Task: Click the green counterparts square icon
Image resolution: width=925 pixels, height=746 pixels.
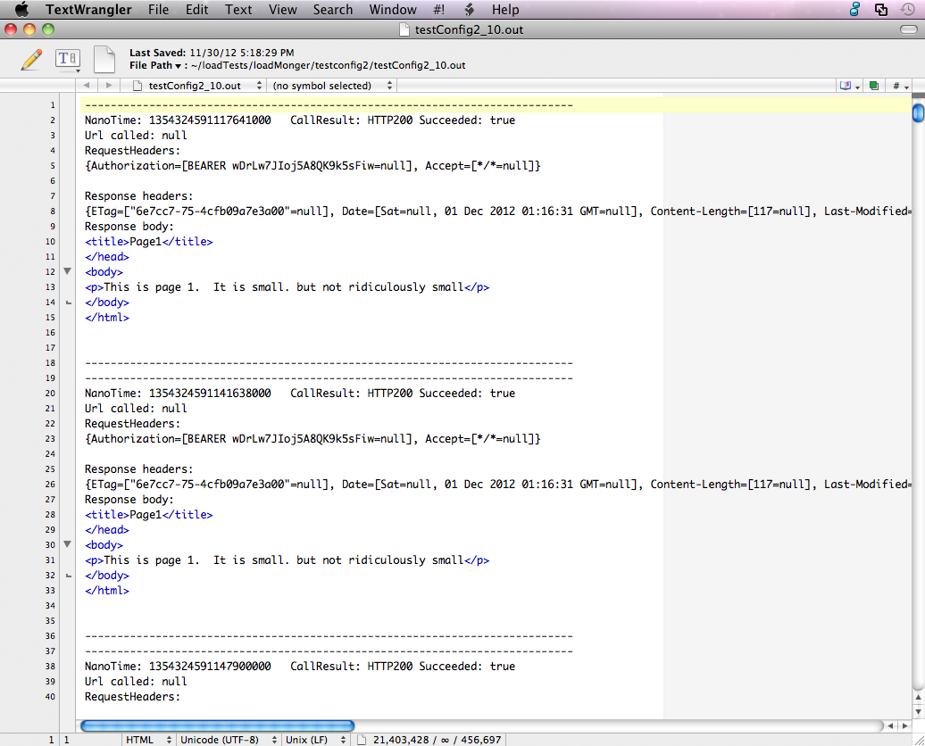Action: 874,85
